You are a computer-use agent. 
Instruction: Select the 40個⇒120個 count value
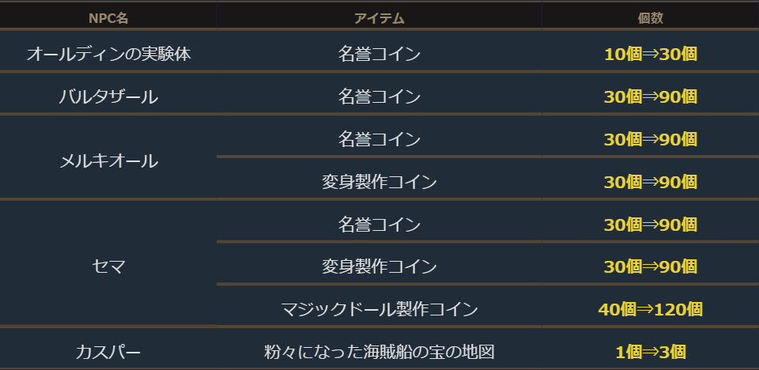[650, 309]
